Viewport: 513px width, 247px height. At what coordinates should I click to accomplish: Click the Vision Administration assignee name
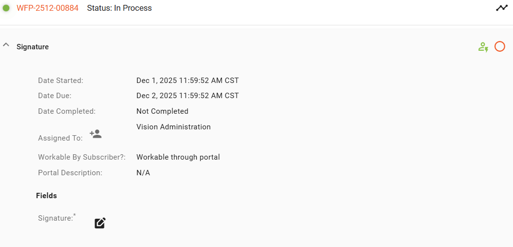coord(173,127)
